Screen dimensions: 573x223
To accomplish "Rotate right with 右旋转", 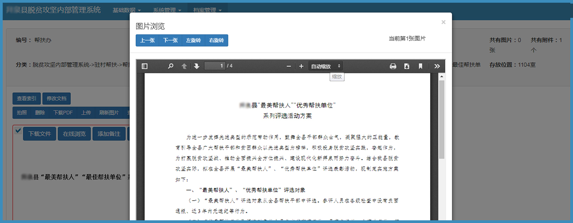I will [x=217, y=40].
